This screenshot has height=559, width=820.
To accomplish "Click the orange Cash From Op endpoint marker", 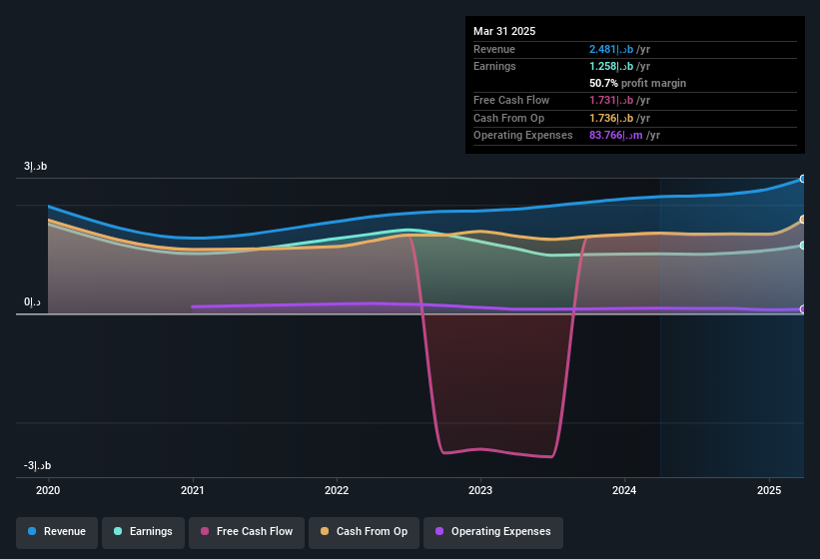I will [802, 220].
